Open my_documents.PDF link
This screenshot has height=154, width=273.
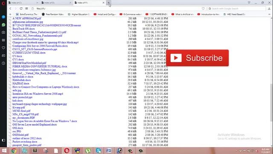coord(23,118)
